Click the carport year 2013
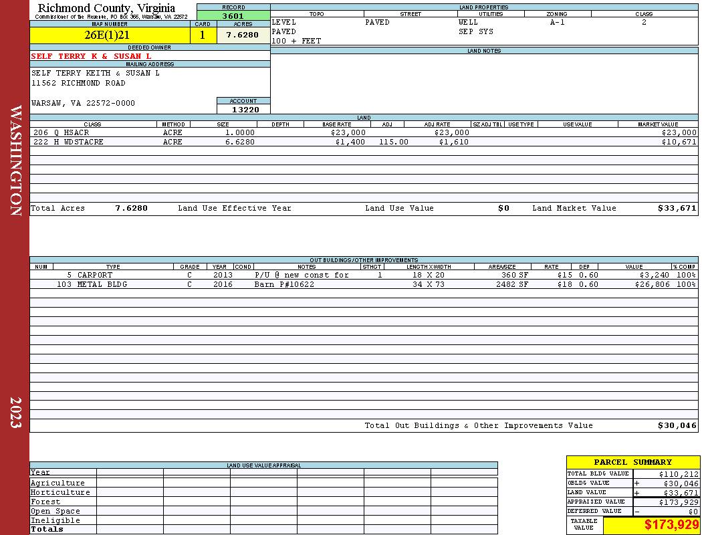Screen dimensions: 702x535 pos(223,275)
